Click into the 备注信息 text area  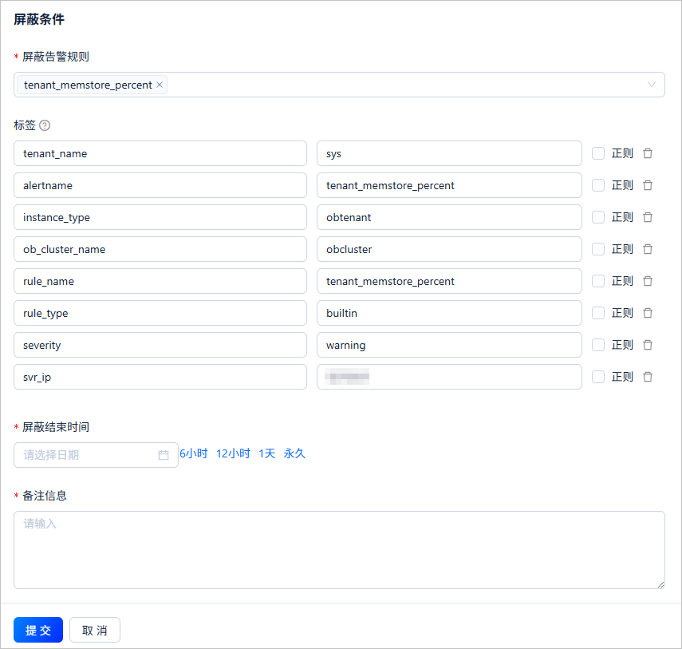coord(339,550)
